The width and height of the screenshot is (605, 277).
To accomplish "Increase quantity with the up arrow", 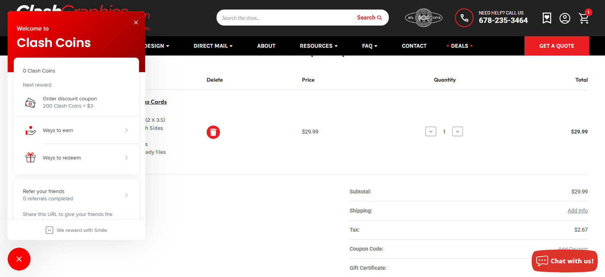I will tap(458, 132).
